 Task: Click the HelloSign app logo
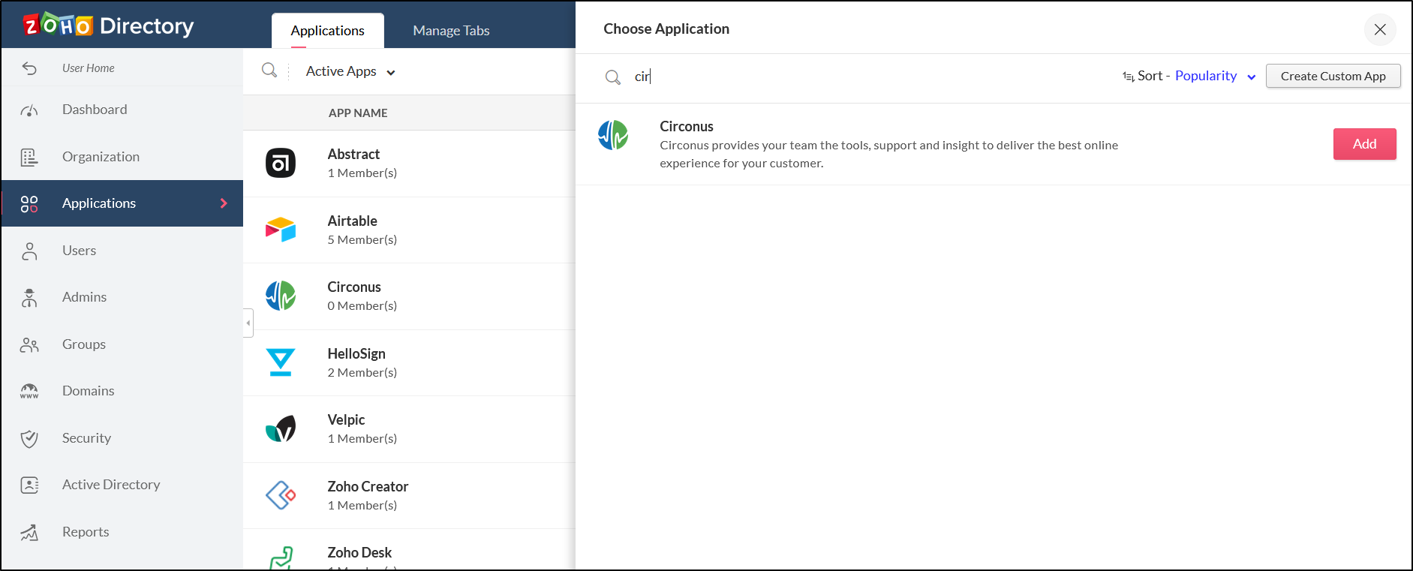pos(281,362)
